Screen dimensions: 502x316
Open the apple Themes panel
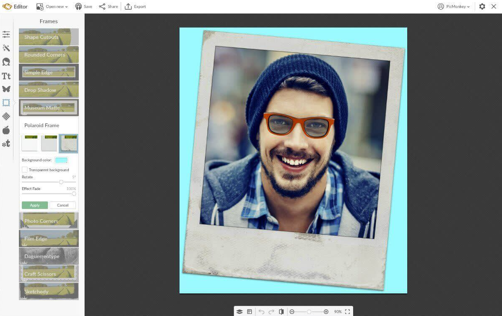click(6, 130)
